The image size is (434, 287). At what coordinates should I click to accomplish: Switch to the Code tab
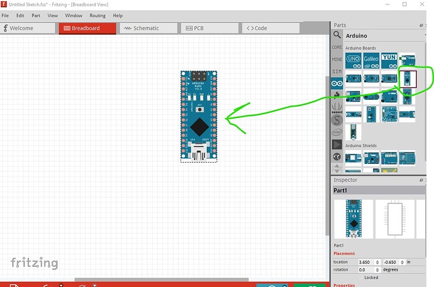(270, 28)
